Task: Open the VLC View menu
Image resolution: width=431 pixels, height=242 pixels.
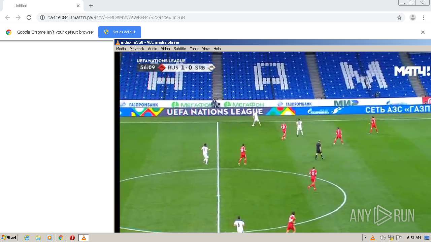Action: click(x=206, y=49)
